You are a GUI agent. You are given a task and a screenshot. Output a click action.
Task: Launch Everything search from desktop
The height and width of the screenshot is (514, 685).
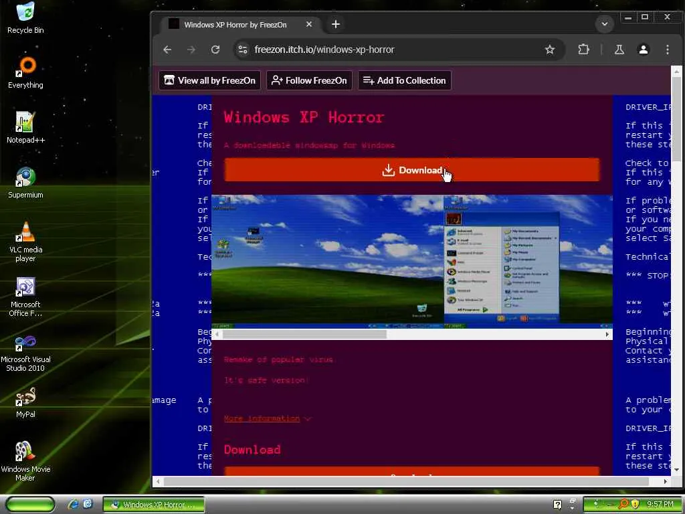coord(25,72)
